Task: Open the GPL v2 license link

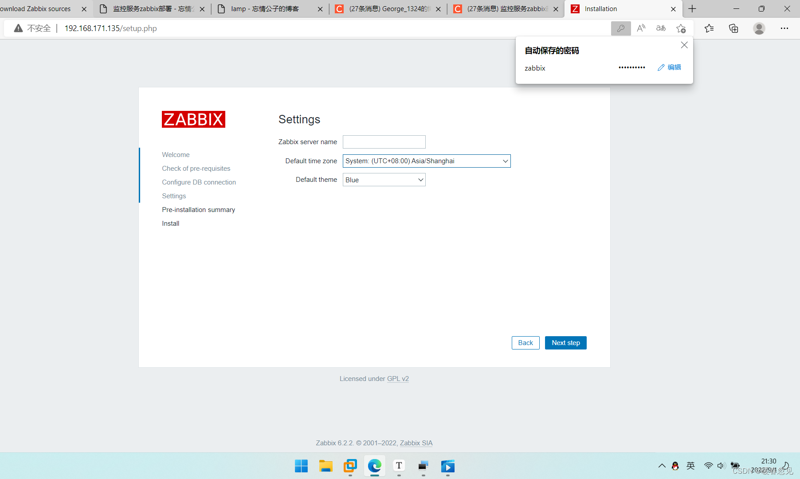Action: pyautogui.click(x=398, y=379)
